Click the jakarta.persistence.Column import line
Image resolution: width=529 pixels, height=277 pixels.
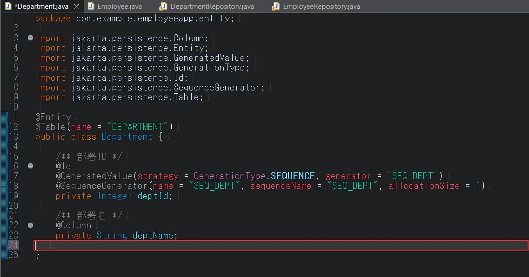point(122,39)
